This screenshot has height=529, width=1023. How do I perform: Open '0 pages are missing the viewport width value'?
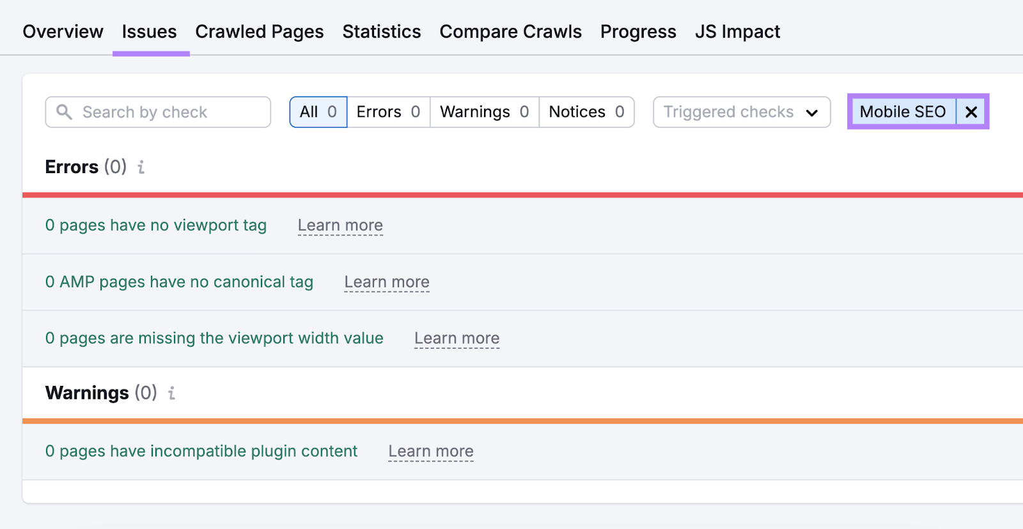coord(214,338)
